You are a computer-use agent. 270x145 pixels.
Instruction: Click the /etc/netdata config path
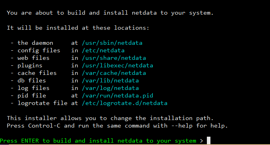(103, 50)
